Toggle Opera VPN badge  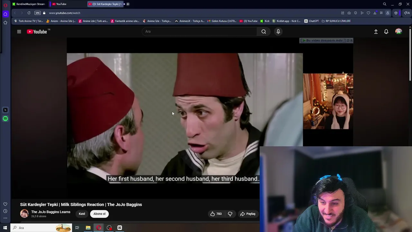point(37,13)
